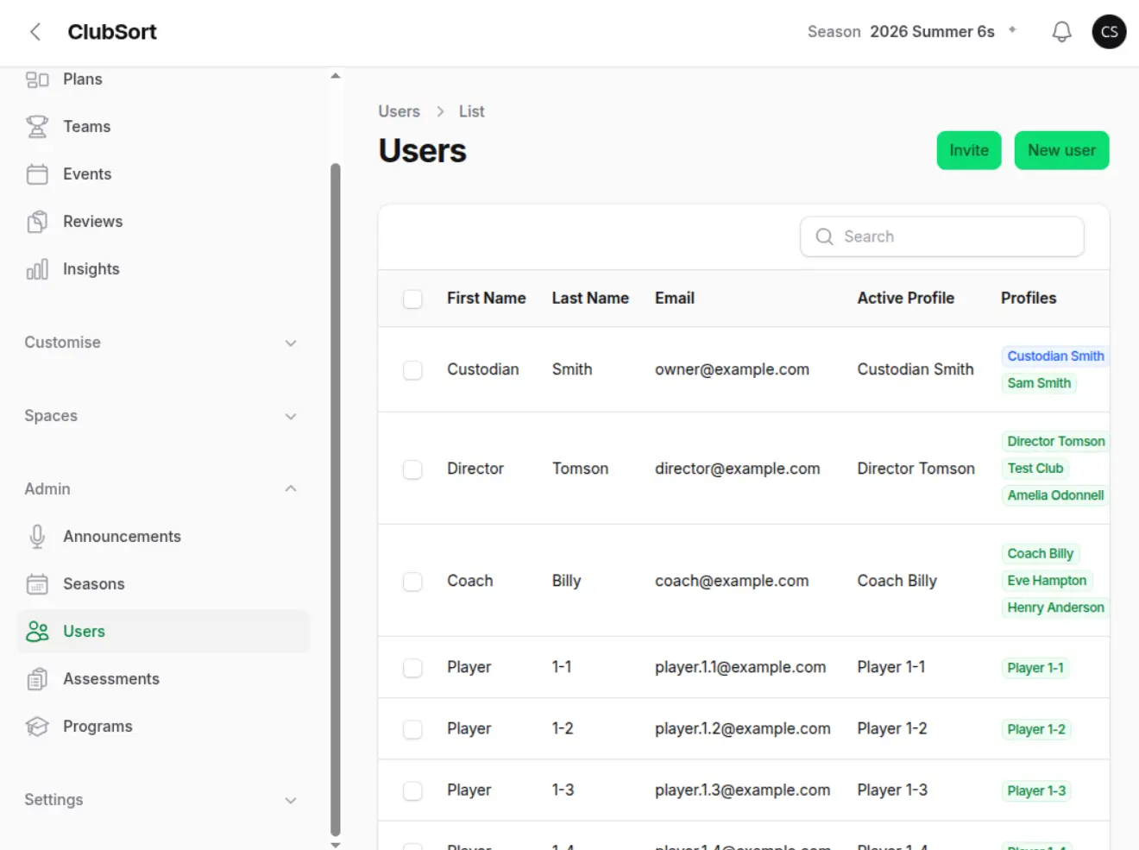Sort by the Last Name column header
Image resolution: width=1139 pixels, height=850 pixels.
(x=590, y=298)
